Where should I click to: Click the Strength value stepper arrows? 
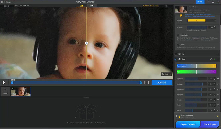214,27
